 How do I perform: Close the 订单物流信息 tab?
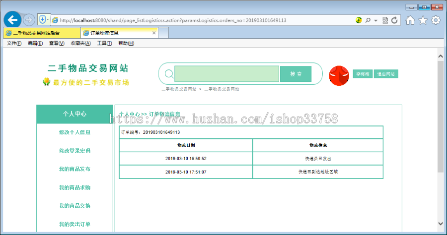(x=154, y=33)
